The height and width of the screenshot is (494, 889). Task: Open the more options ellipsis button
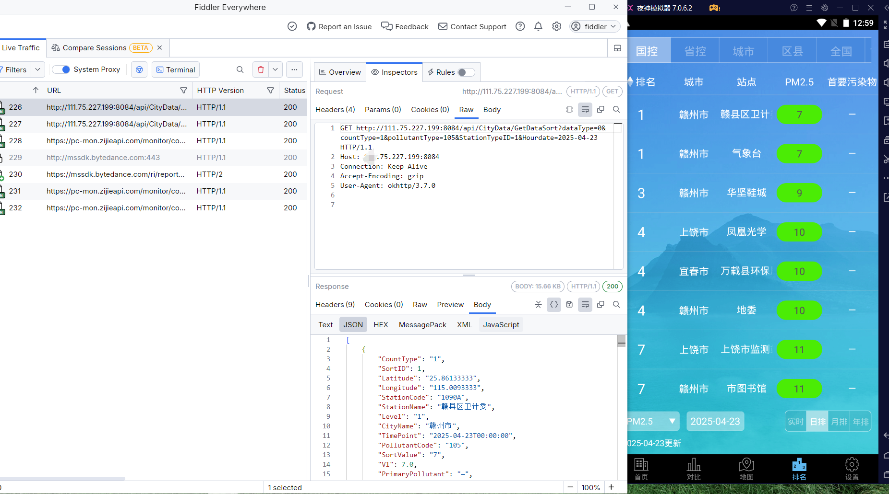[294, 69]
